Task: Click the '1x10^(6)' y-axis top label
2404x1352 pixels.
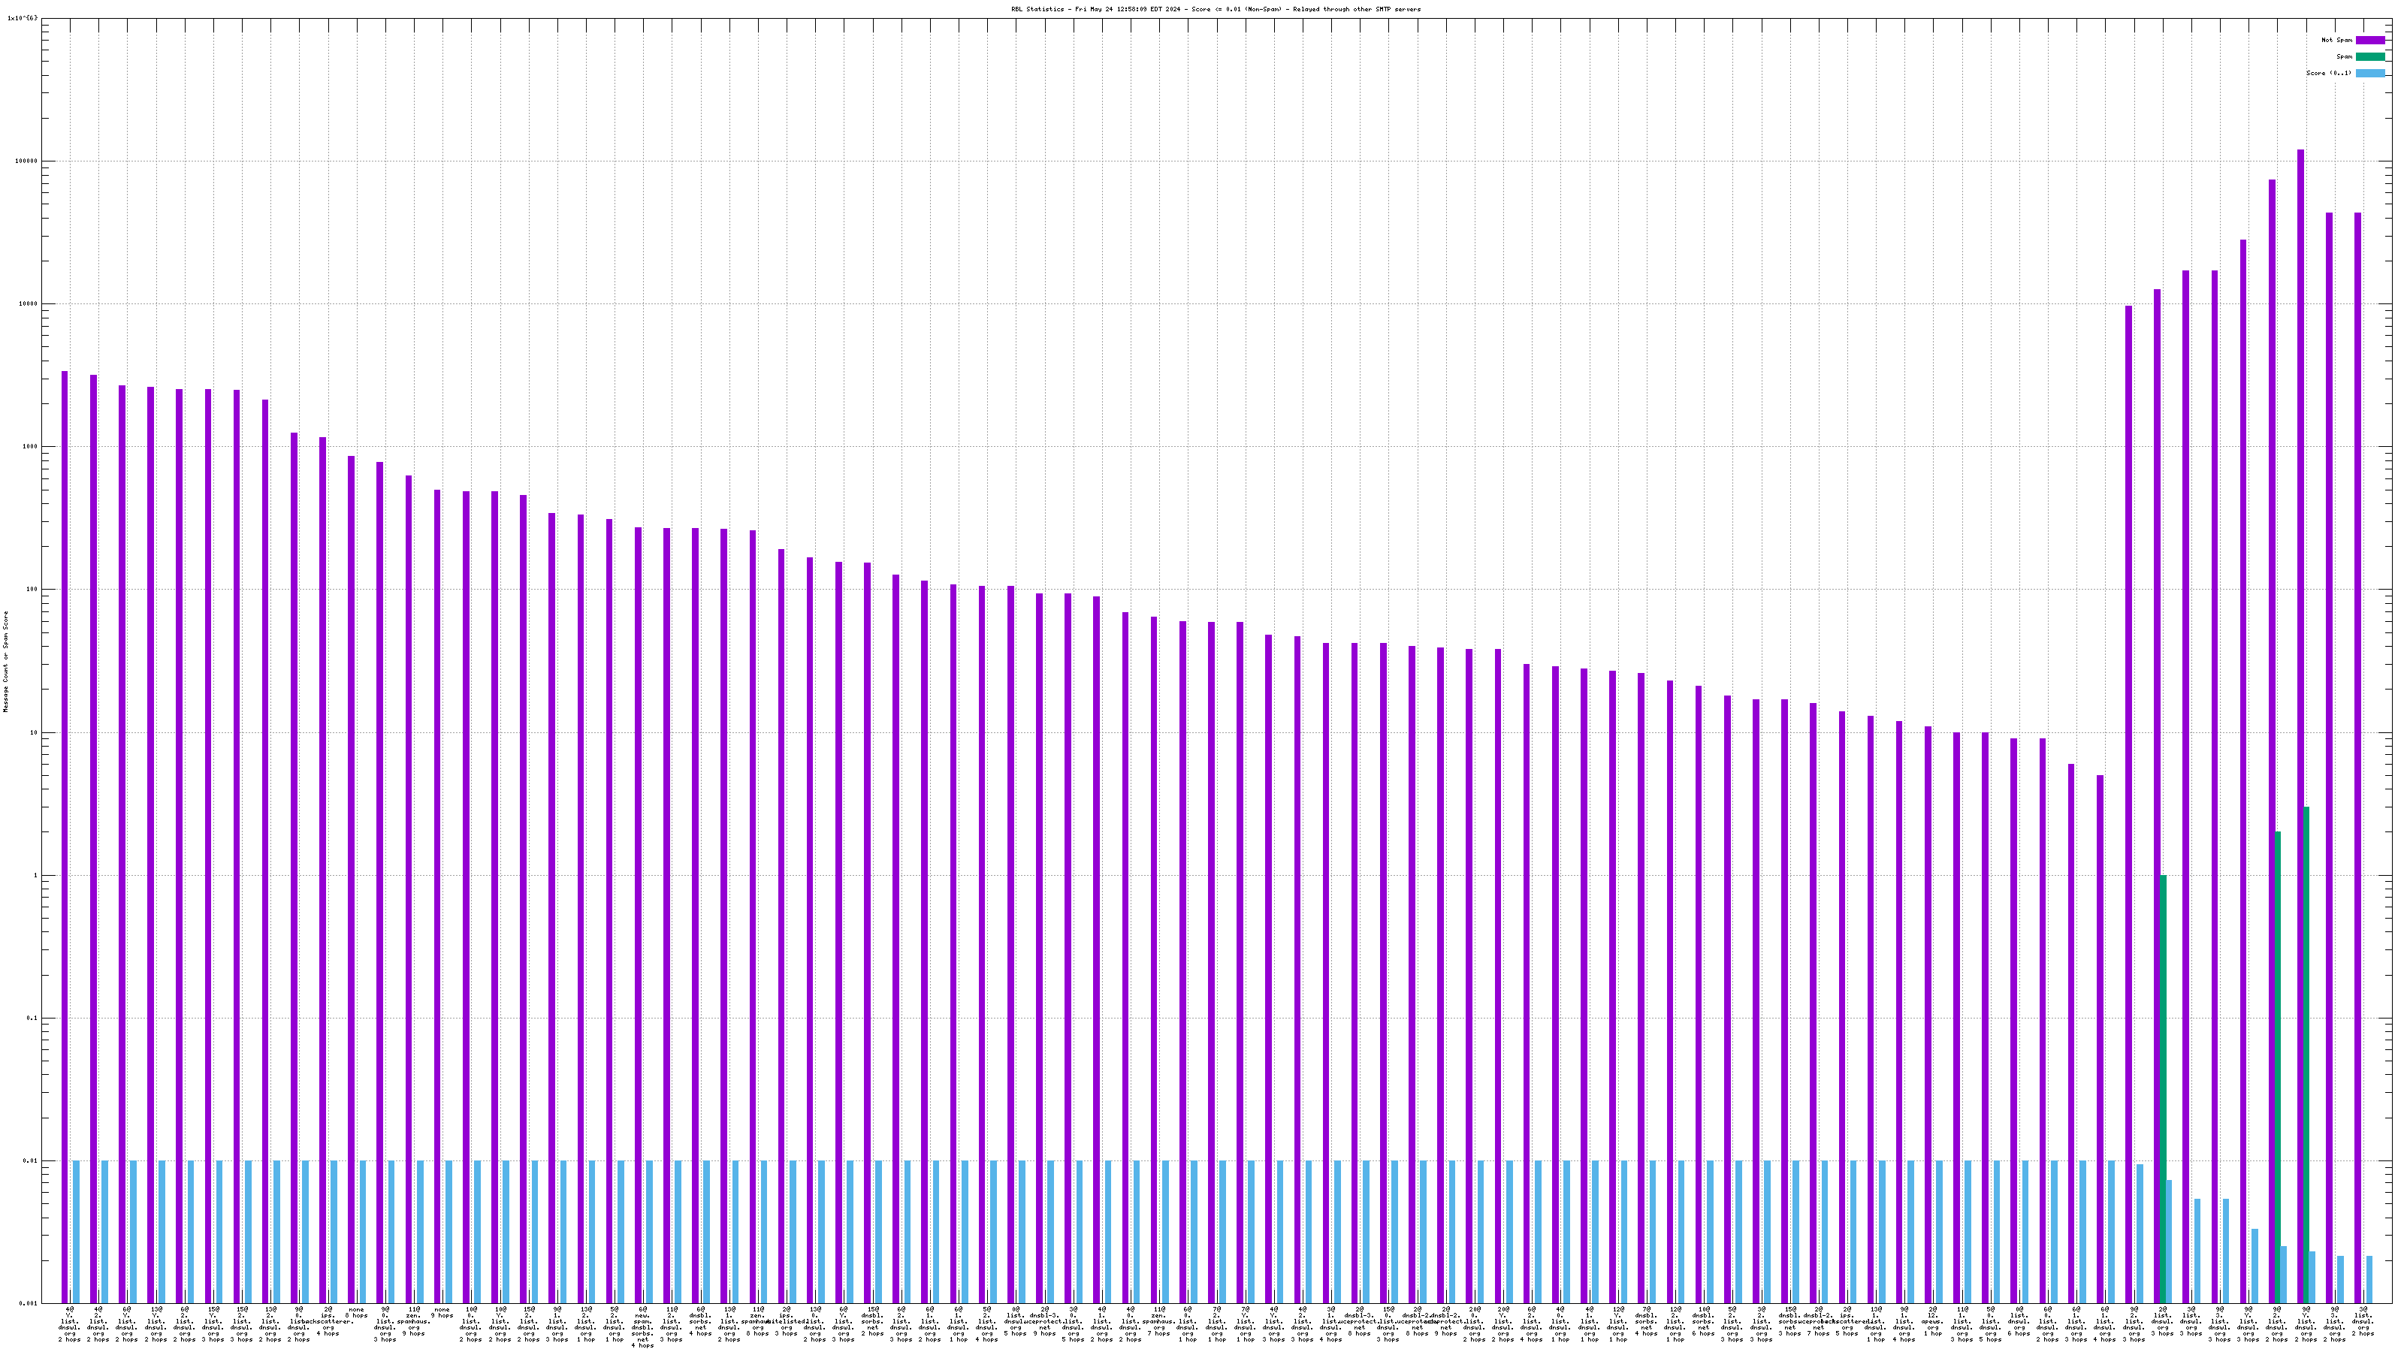Action: point(23,18)
